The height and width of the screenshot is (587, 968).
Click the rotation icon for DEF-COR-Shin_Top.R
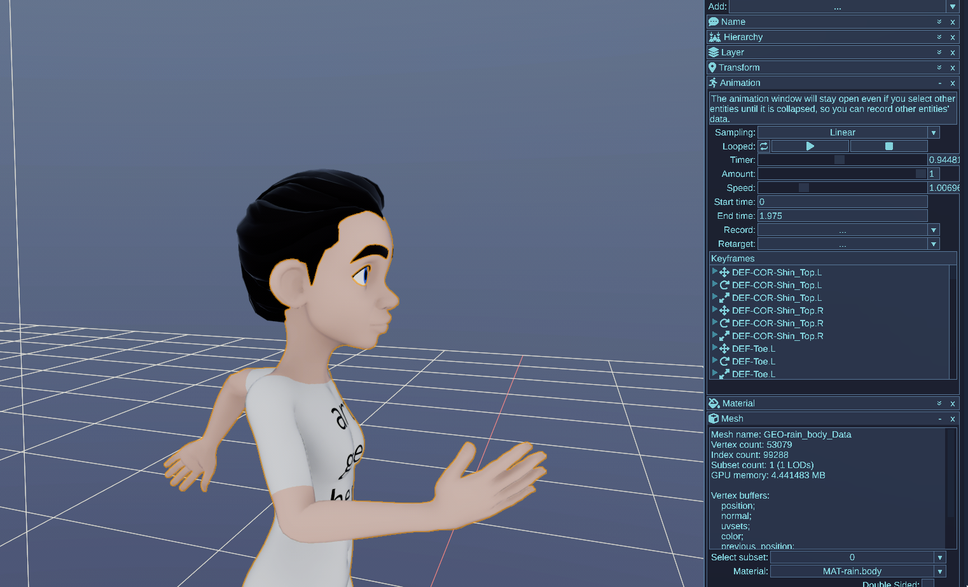tap(724, 323)
